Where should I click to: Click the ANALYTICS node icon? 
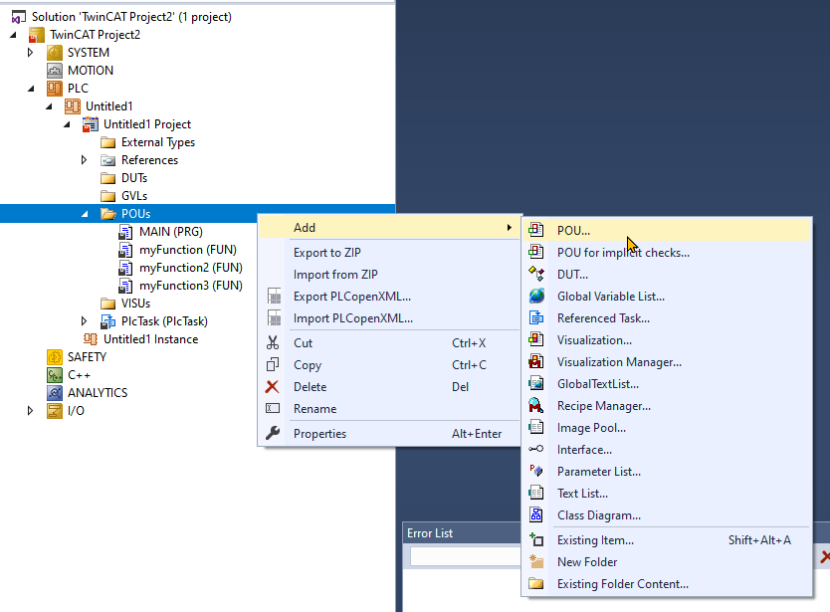click(55, 392)
